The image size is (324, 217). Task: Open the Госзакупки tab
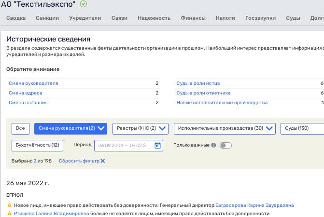tap(261, 18)
